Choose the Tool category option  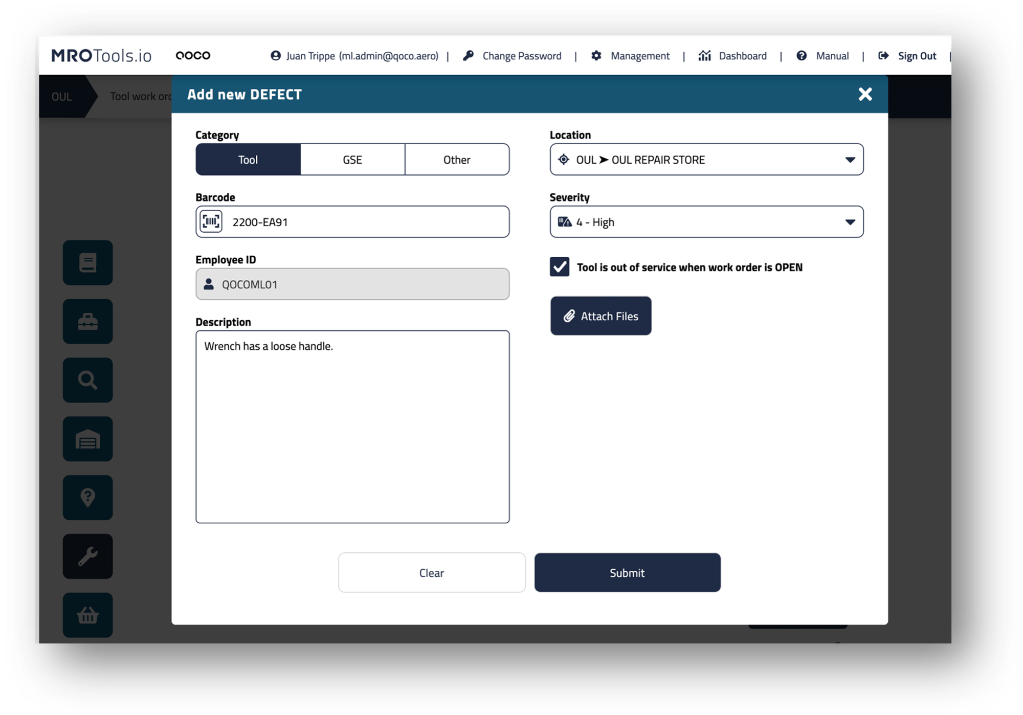click(248, 160)
